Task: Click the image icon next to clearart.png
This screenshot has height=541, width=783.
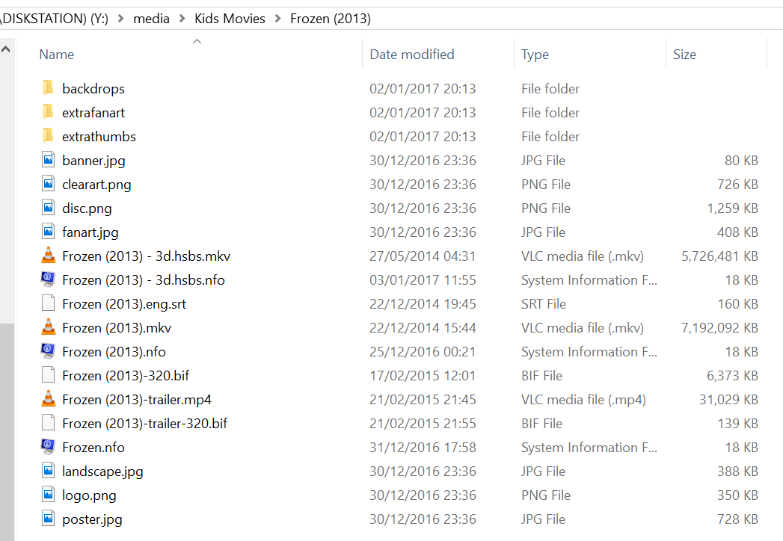Action: 48,184
